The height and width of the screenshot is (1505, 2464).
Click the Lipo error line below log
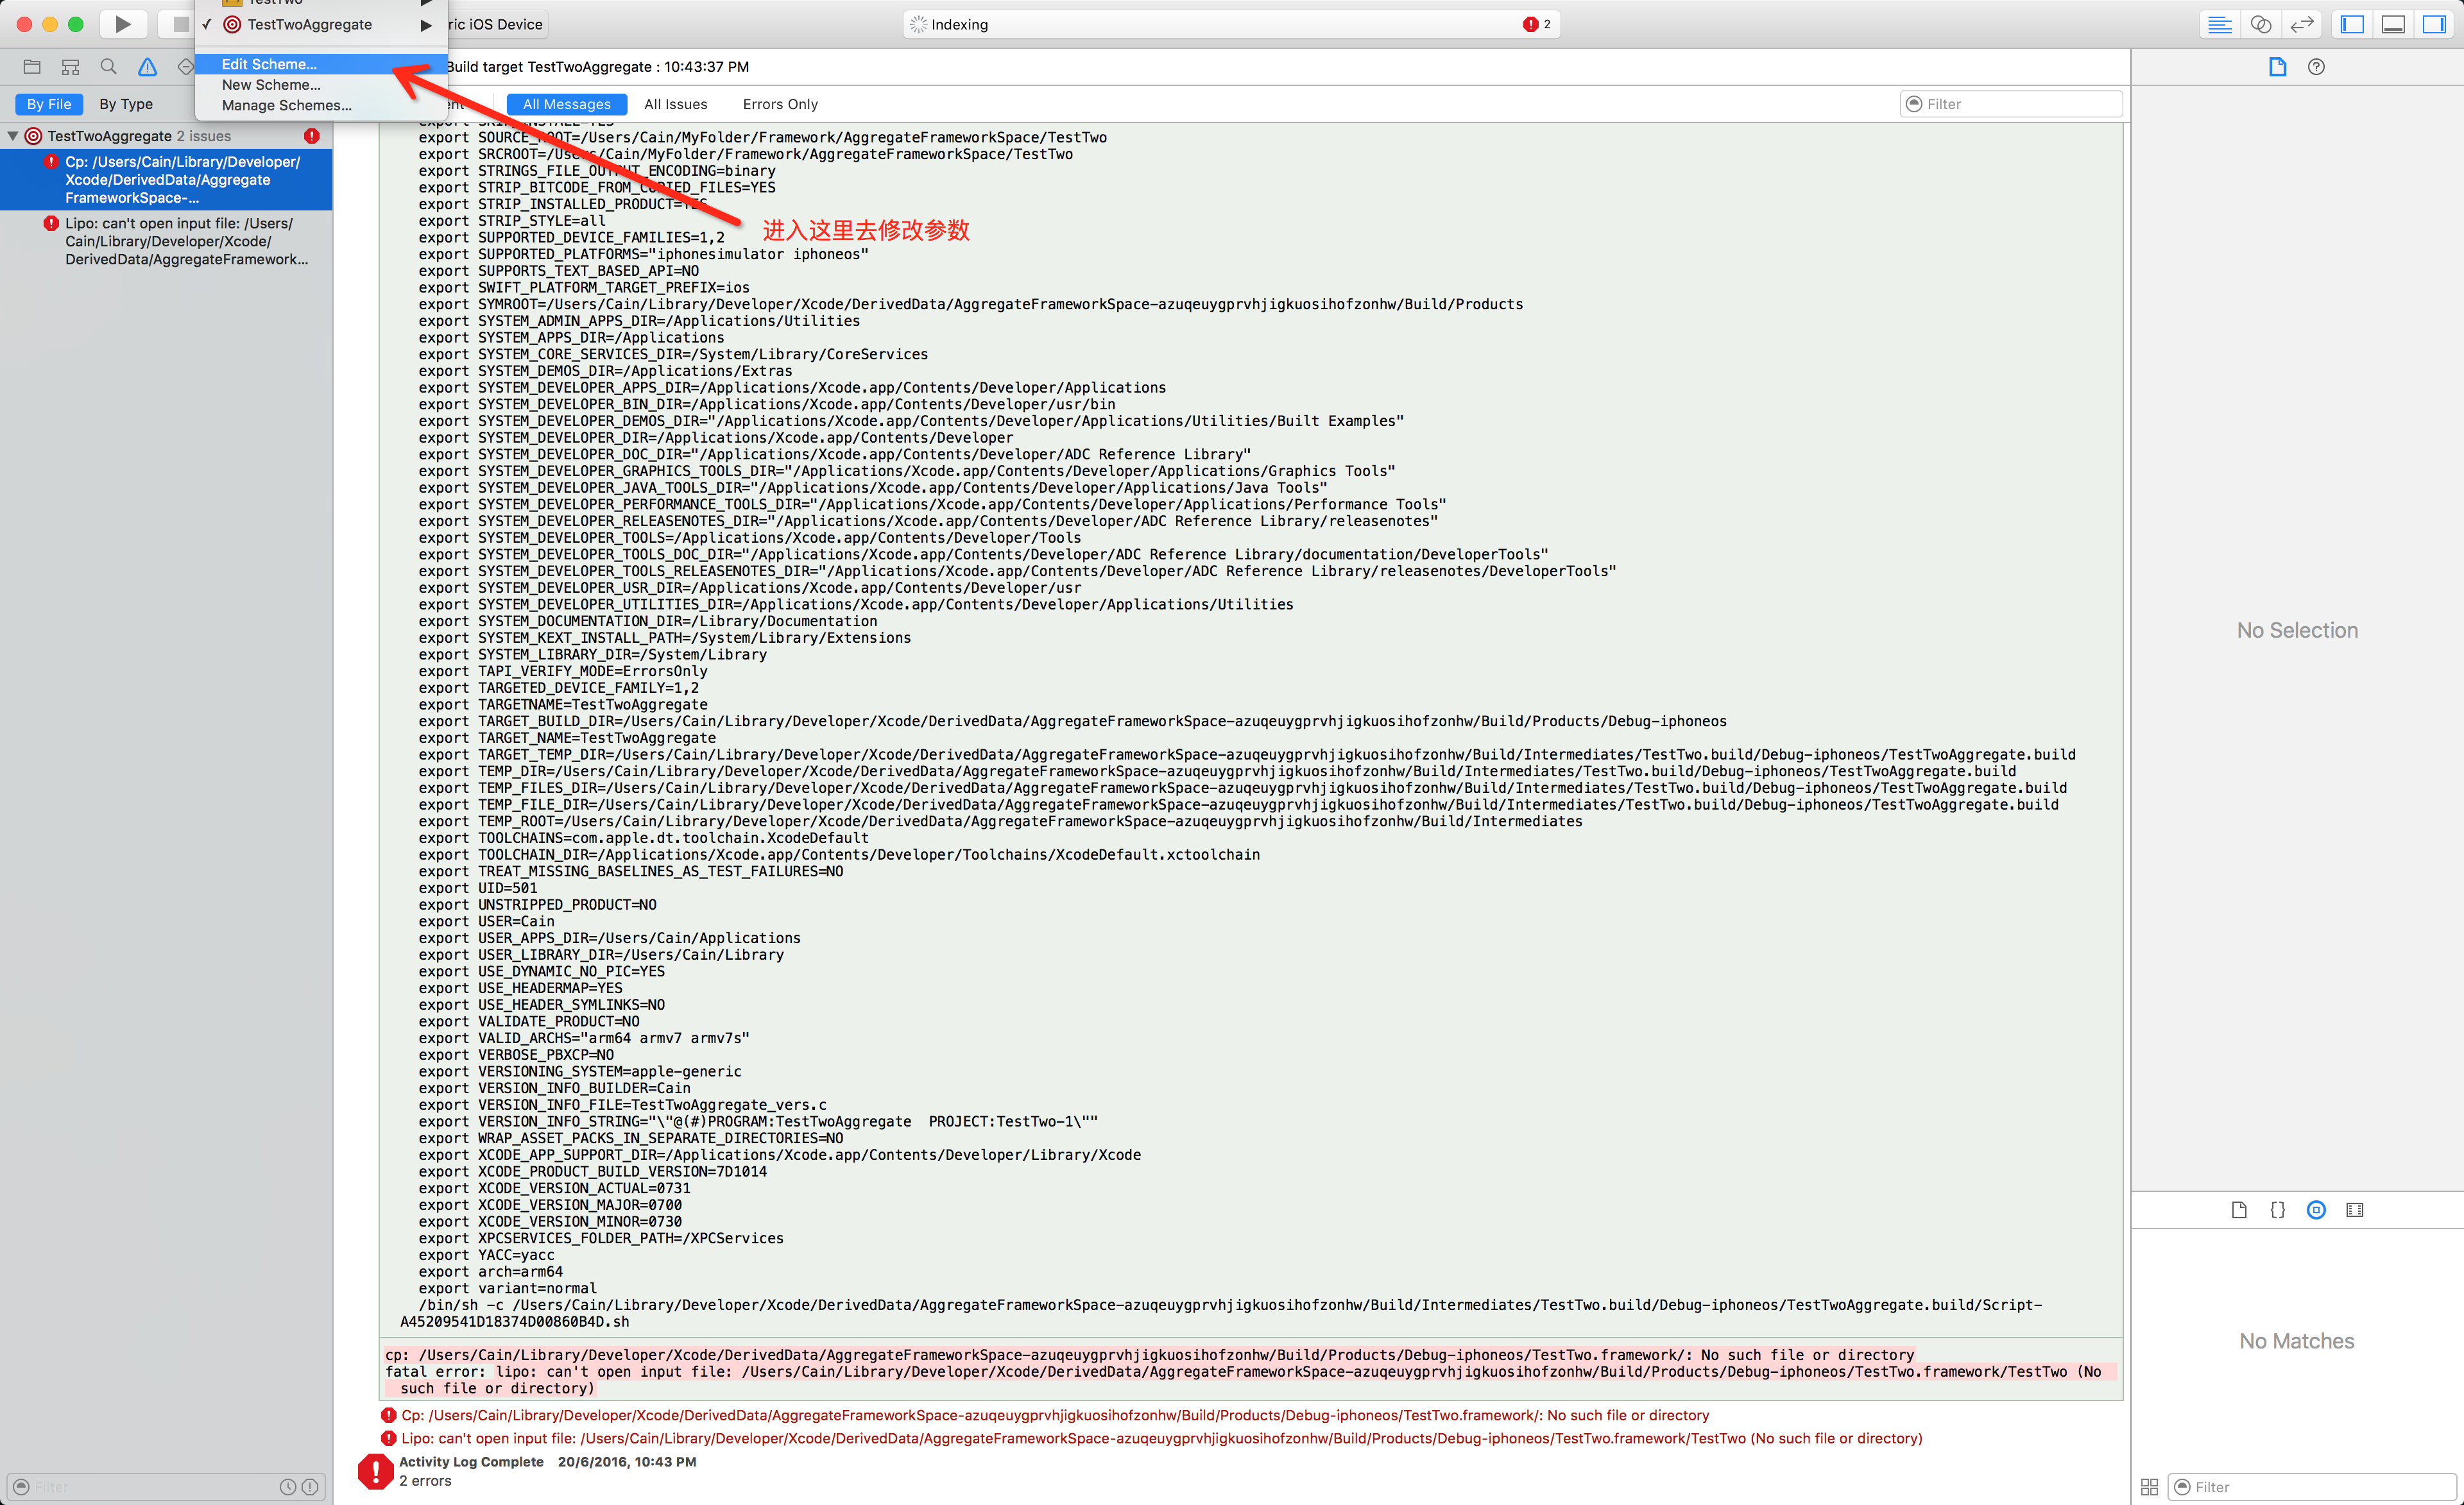click(x=1151, y=1438)
